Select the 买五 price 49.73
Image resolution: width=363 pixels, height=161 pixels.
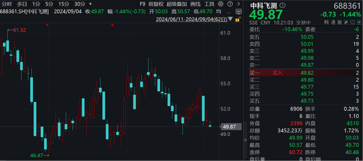pyautogui.click(x=307, y=101)
